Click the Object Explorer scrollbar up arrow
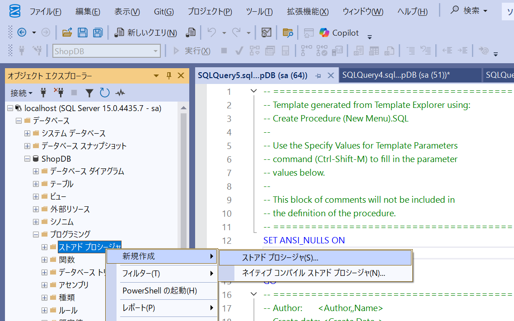The height and width of the screenshot is (321, 514). 183,108
